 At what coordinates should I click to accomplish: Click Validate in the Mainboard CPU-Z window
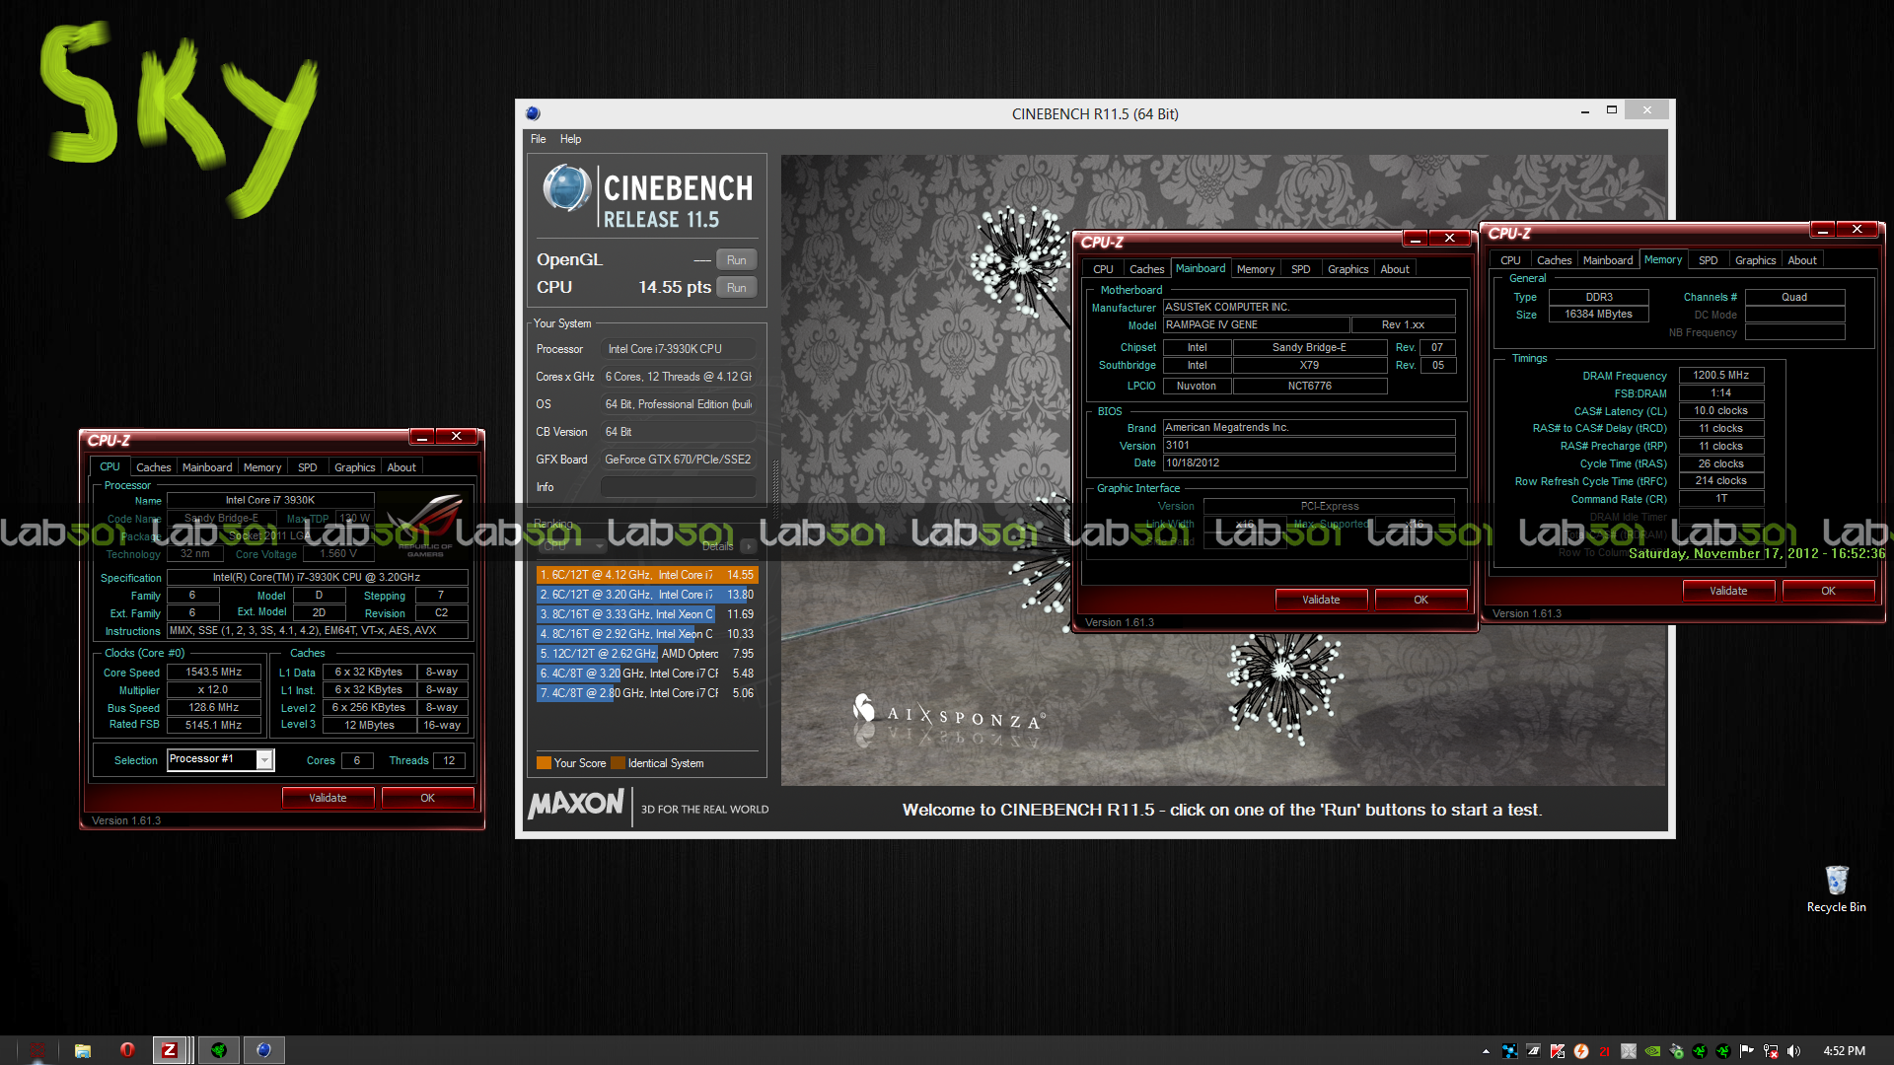[x=1321, y=600]
